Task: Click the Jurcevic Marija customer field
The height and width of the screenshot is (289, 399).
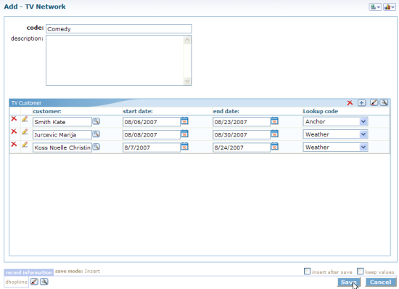Action: pyautogui.click(x=62, y=134)
